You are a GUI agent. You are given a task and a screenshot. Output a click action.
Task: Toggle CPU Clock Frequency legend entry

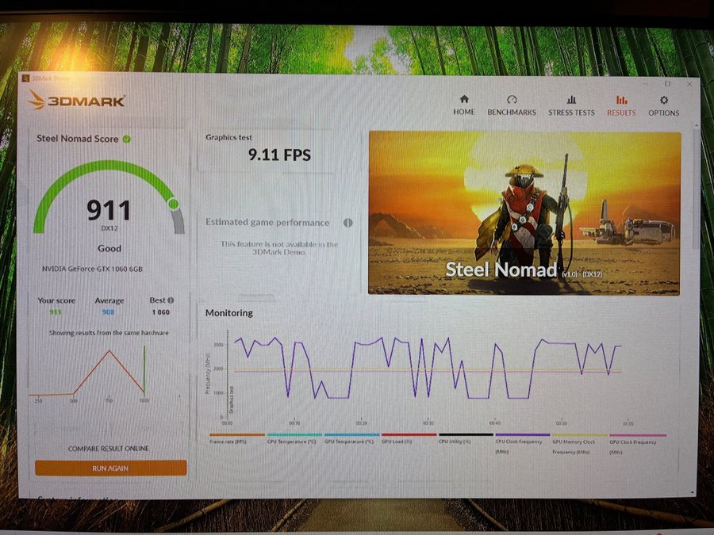point(522,445)
